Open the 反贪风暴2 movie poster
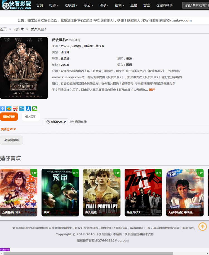Viewport: 209px width, 255px height. click(x=24, y=68)
